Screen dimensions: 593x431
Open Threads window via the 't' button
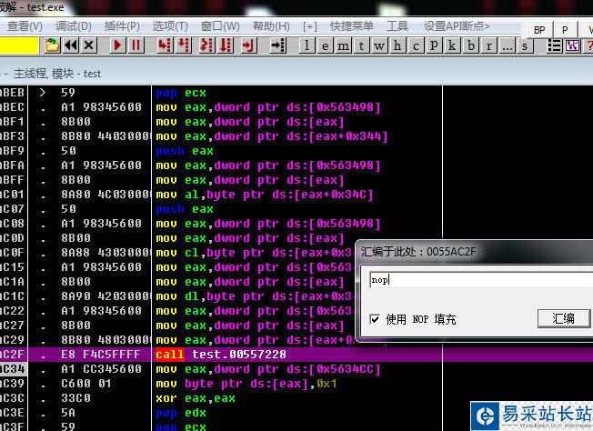pyautogui.click(x=362, y=45)
